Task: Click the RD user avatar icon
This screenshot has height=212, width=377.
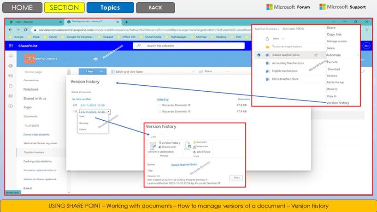Action: pyautogui.click(x=366, y=46)
